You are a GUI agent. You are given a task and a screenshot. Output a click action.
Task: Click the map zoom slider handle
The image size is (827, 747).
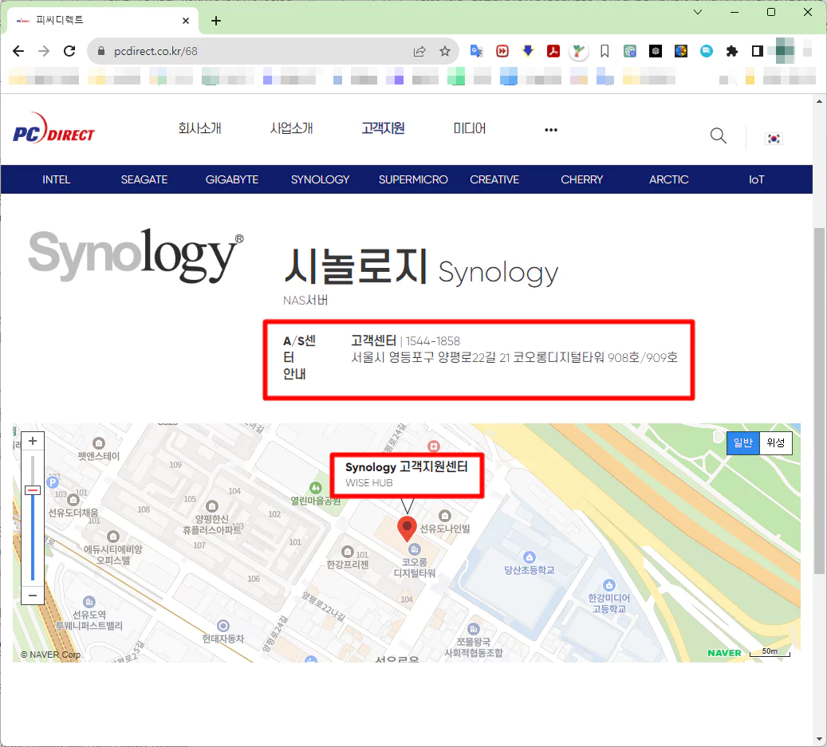pos(33,490)
